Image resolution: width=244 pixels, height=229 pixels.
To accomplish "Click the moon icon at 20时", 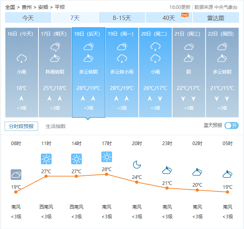I will click(137, 165).
